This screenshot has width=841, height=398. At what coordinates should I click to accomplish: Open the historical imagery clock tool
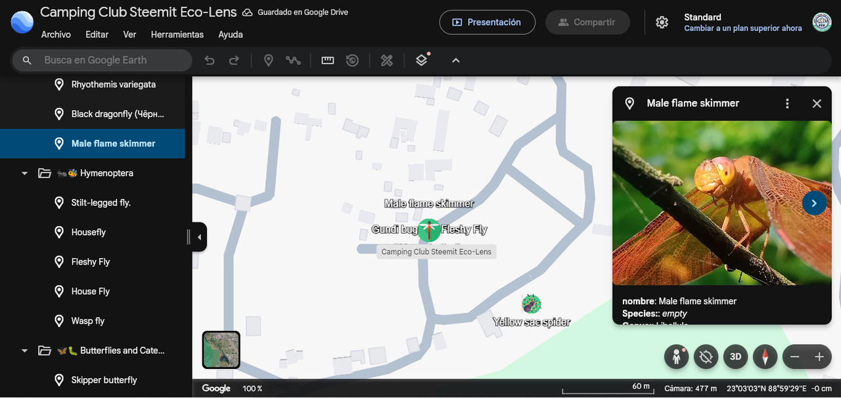click(x=352, y=60)
